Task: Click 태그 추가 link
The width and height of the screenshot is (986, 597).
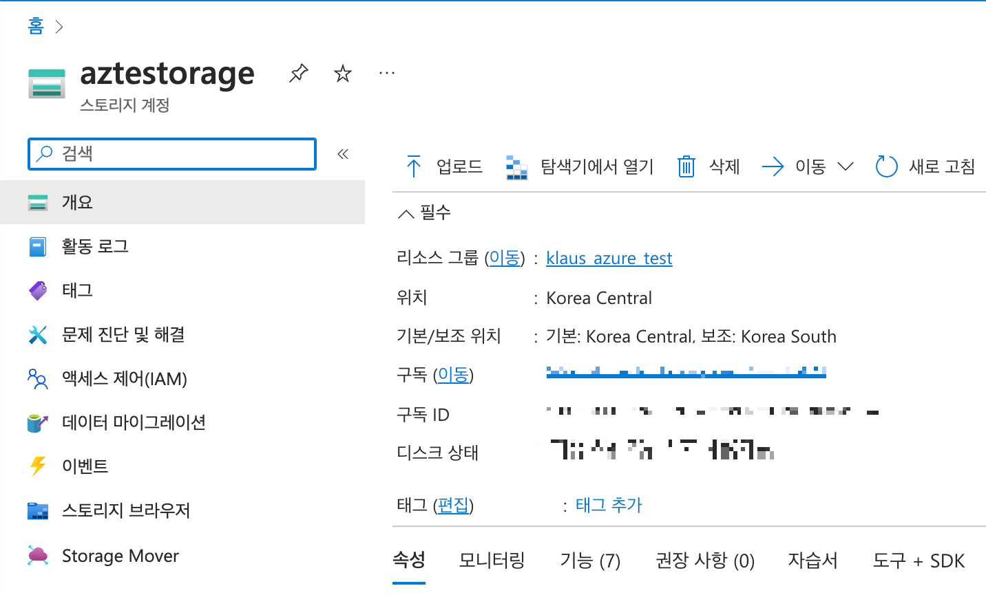Action: tap(609, 506)
